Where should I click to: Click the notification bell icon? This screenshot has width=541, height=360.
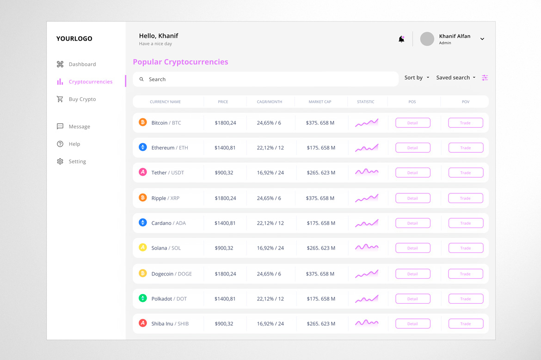pos(401,39)
